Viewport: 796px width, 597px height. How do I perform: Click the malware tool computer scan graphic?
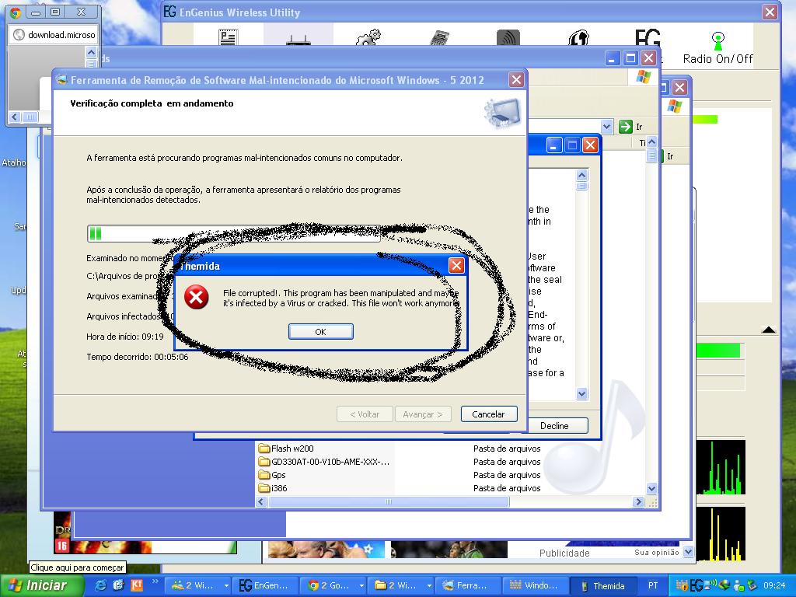click(503, 112)
